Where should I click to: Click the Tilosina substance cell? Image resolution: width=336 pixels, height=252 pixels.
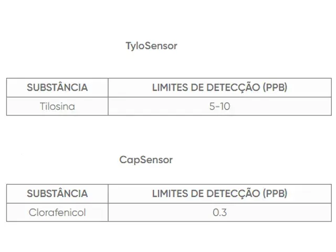point(57,106)
